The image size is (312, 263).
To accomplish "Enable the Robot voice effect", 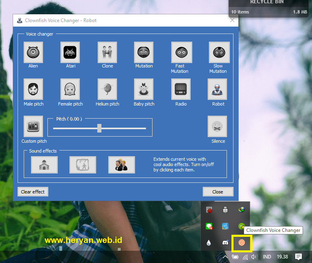I will point(217,89).
